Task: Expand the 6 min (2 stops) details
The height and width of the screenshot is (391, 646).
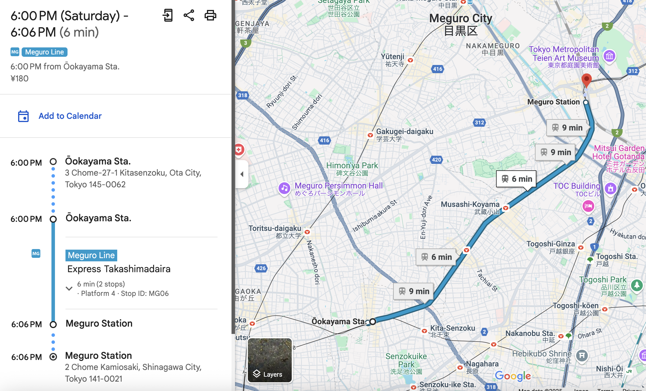Action: [x=69, y=289]
